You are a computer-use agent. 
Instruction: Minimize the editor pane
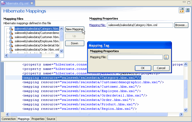[x=184, y=2]
